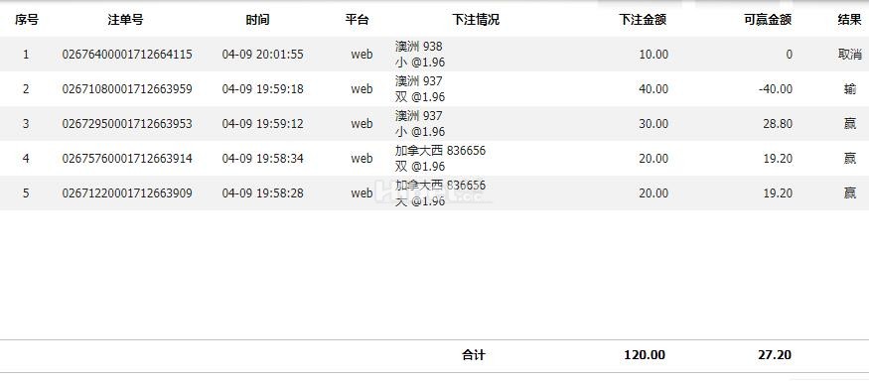This screenshot has height=381, width=869.
Task: Click the 输 result in row 2
Action: tap(849, 89)
